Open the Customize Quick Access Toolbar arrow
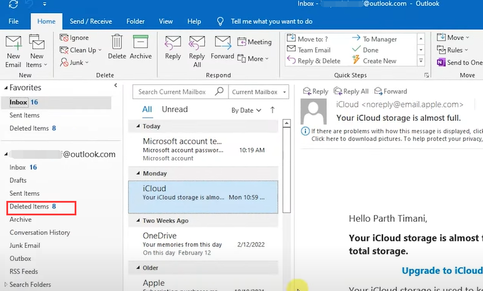 pyautogui.click(x=45, y=4)
